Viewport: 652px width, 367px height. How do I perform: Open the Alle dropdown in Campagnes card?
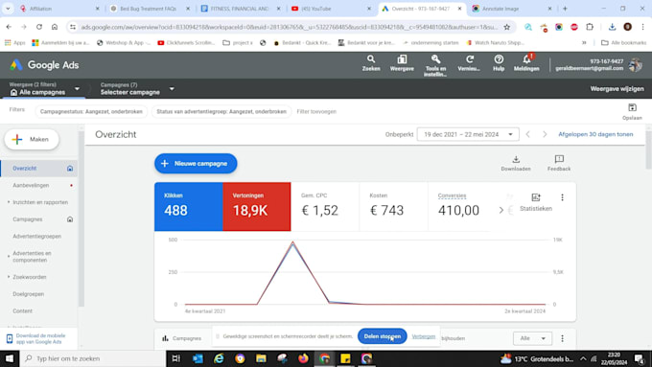tap(532, 338)
